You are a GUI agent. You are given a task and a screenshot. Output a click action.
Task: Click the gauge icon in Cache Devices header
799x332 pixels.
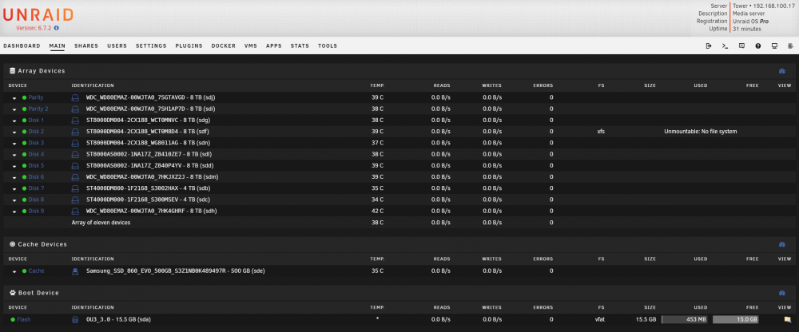[782, 244]
